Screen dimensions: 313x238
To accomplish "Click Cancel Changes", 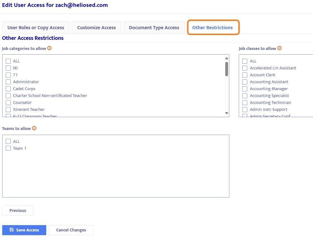I will click(71, 230).
